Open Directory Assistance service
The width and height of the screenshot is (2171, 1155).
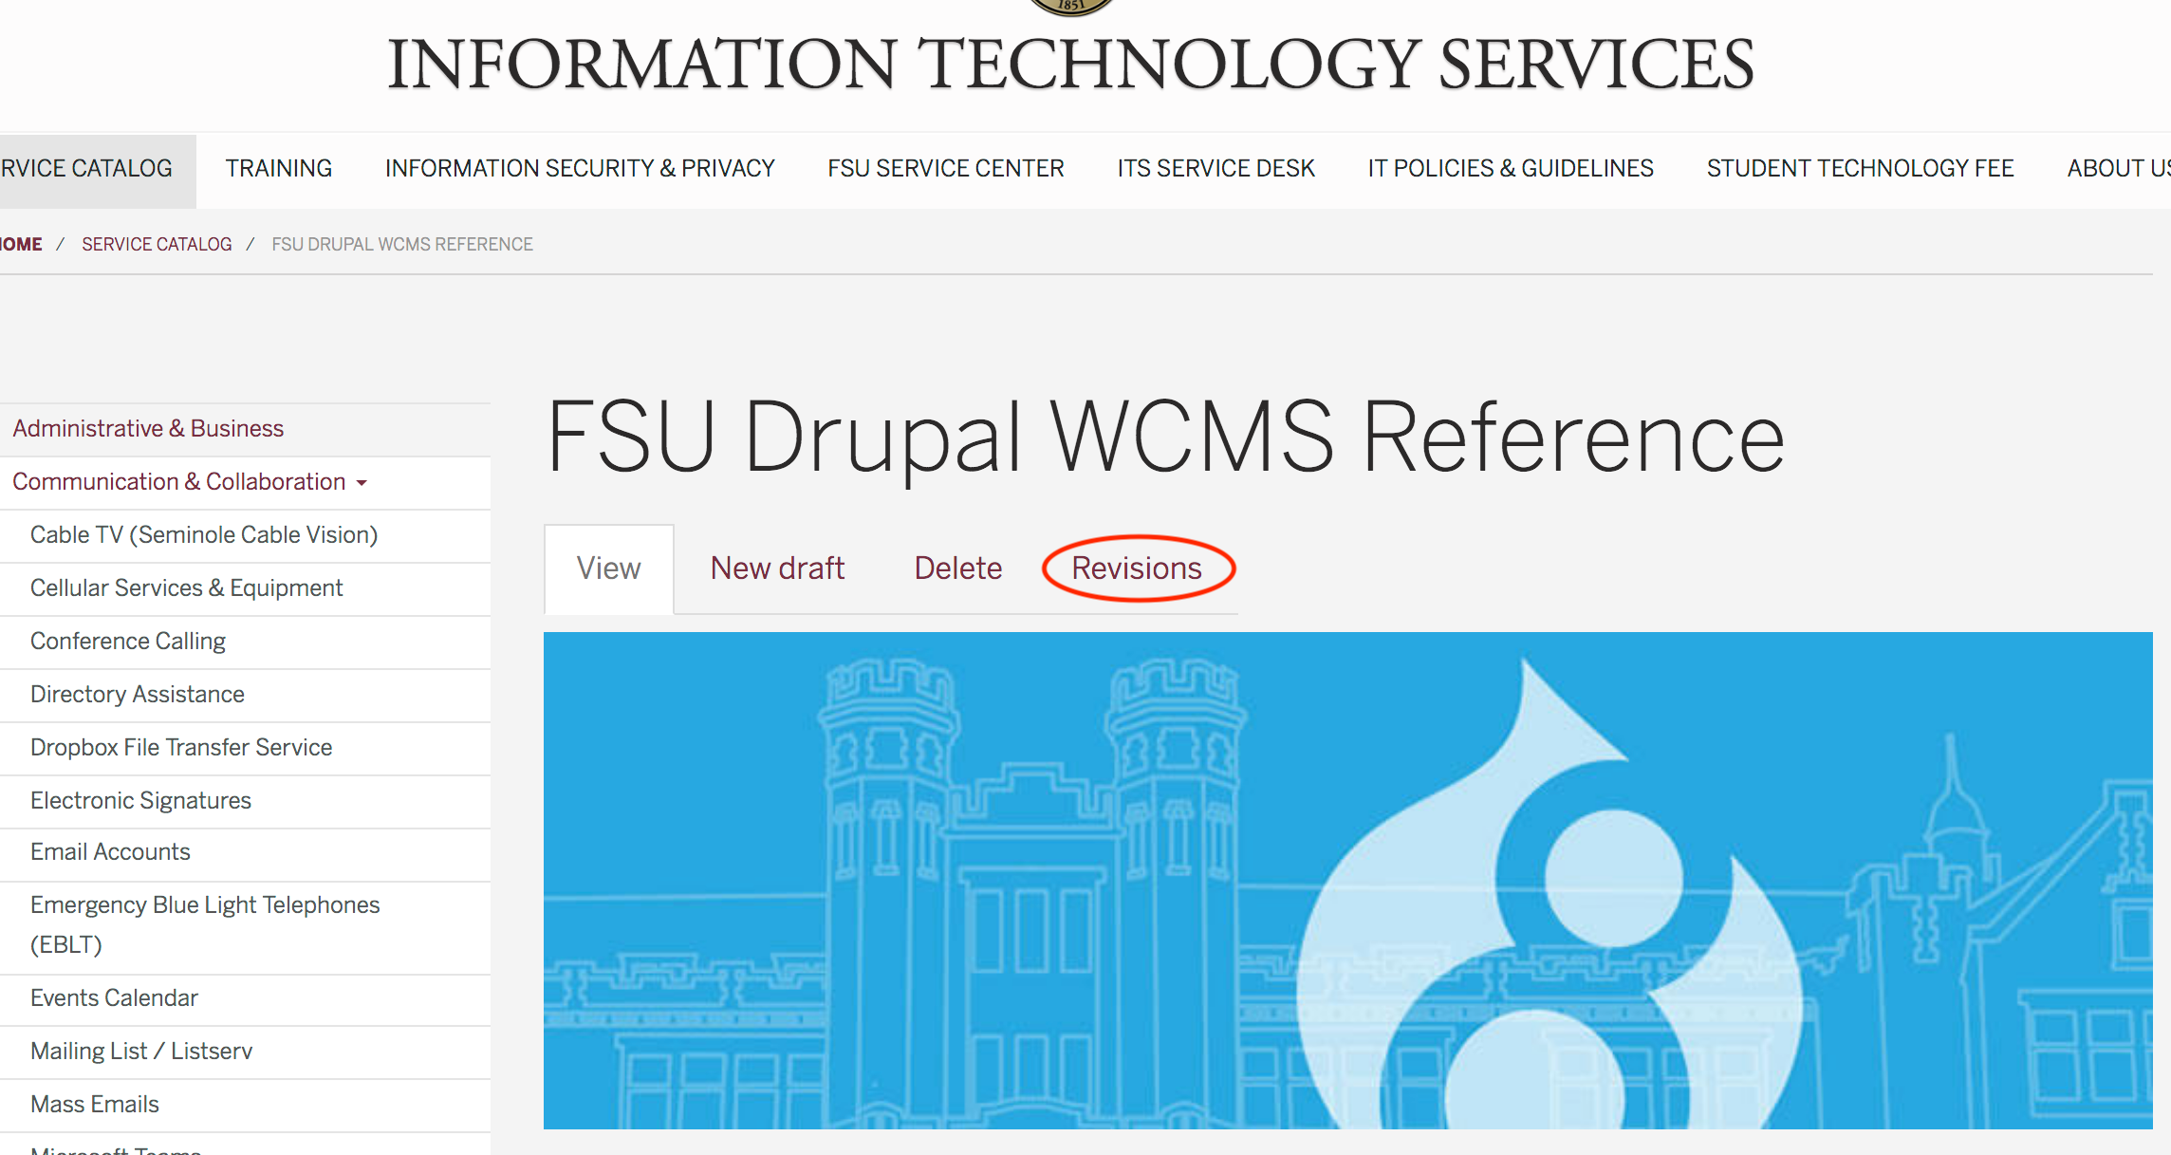pos(138,695)
